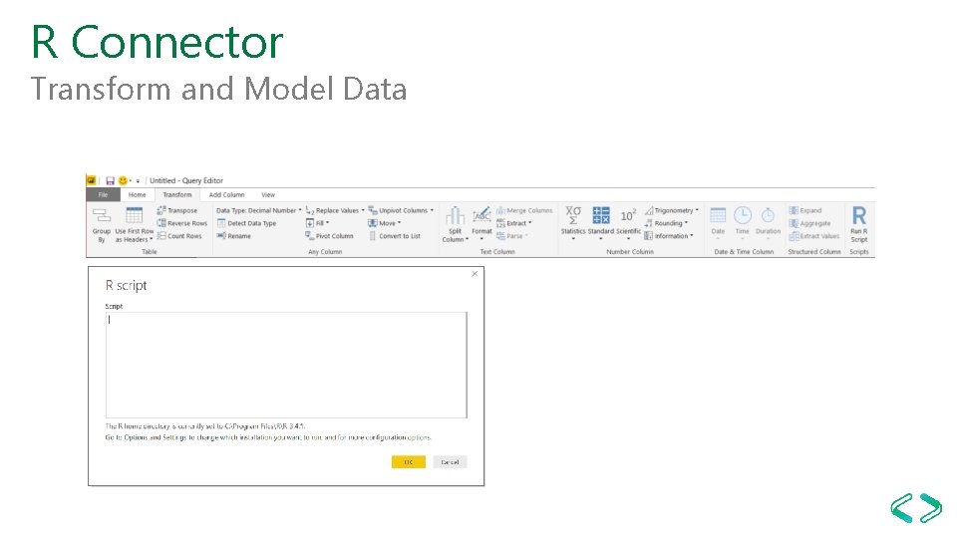Screen dimensions: 957x538
Task: Click Extract Values command
Action: click(x=814, y=236)
